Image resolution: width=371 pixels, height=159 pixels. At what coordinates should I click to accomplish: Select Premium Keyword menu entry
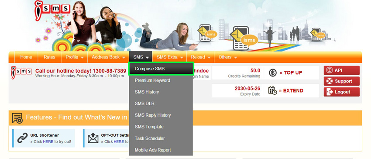coord(161,80)
